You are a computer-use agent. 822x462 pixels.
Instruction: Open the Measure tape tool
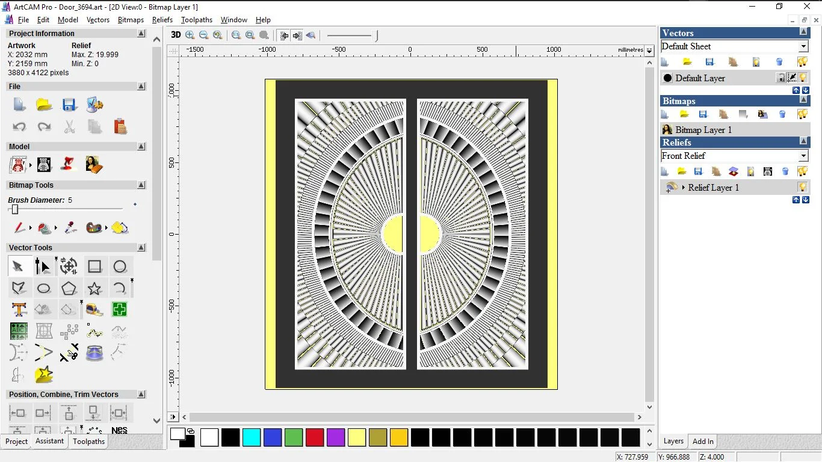point(94,310)
